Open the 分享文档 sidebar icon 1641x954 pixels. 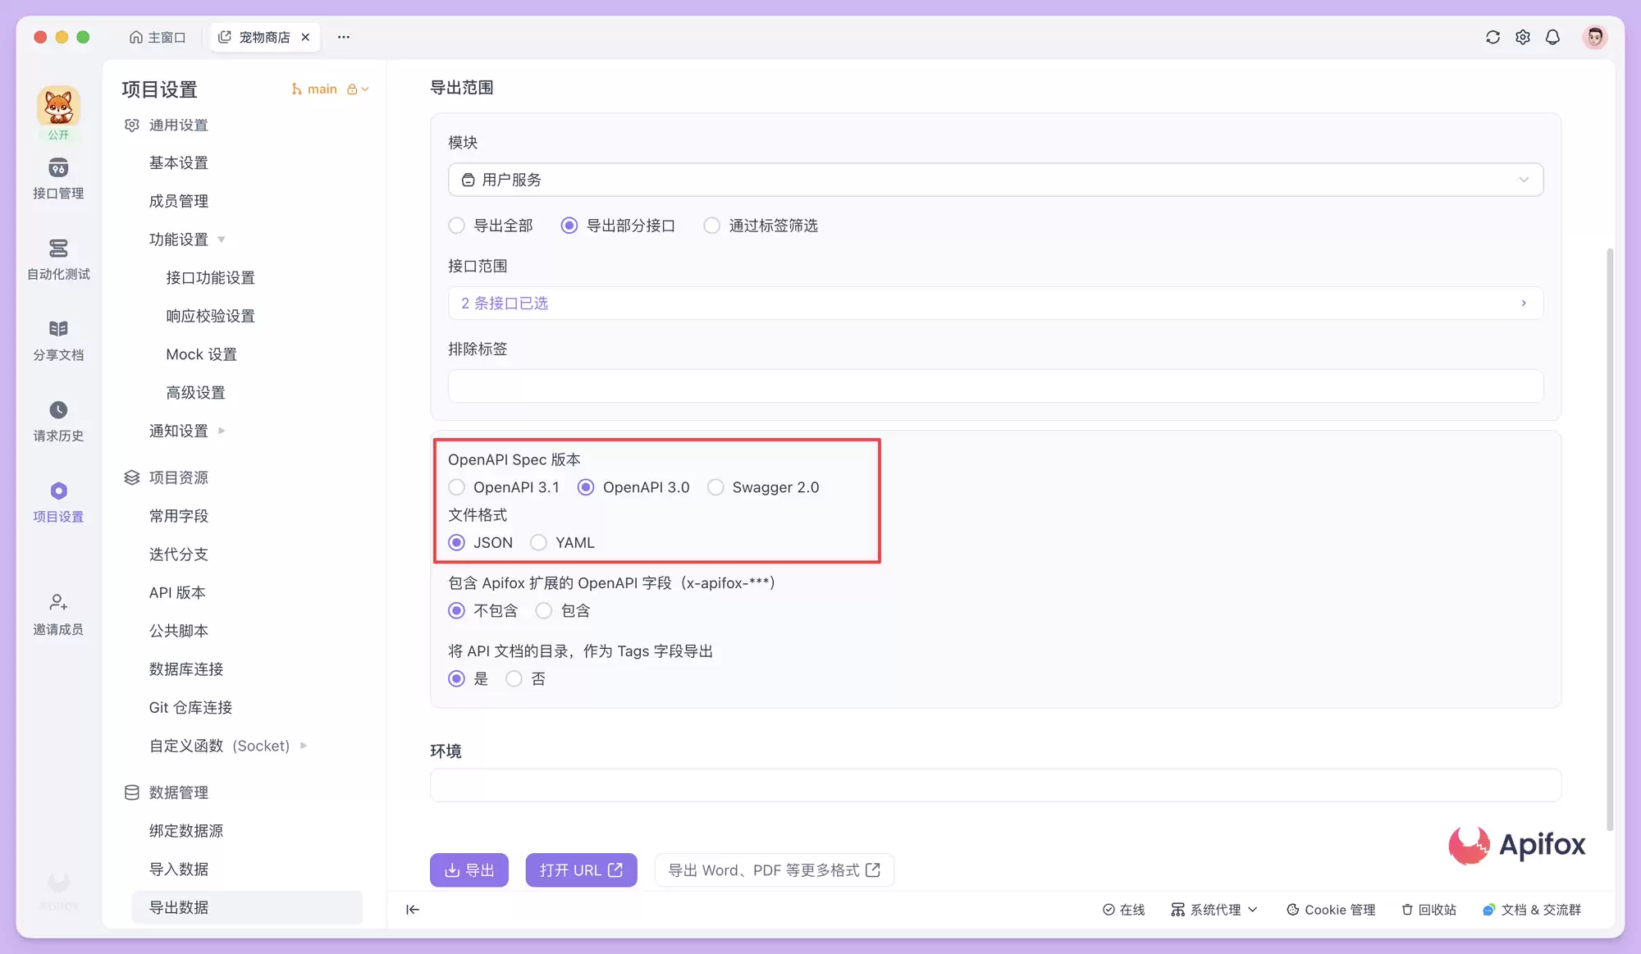[58, 329]
